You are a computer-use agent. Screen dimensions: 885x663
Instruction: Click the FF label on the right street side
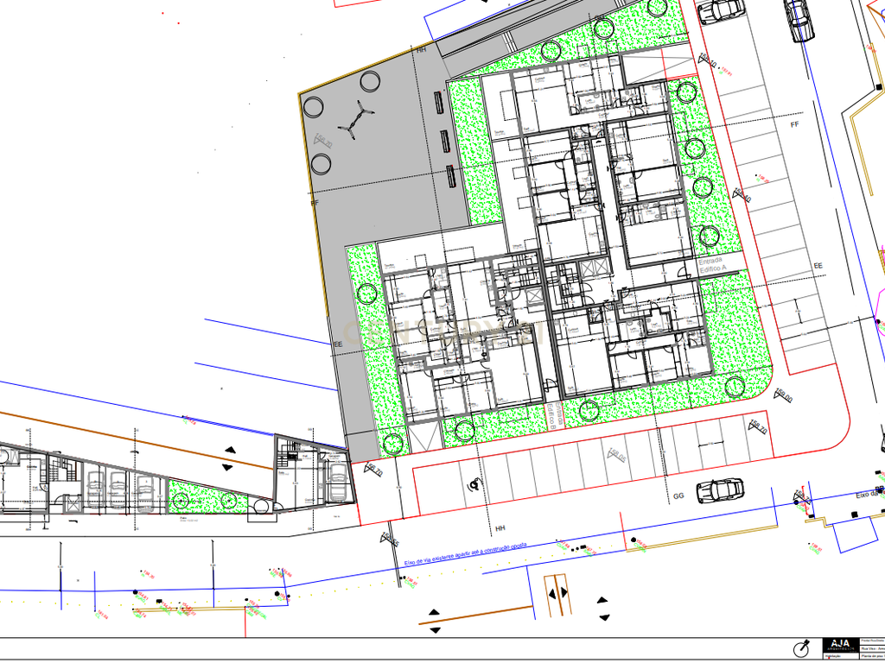tap(795, 124)
